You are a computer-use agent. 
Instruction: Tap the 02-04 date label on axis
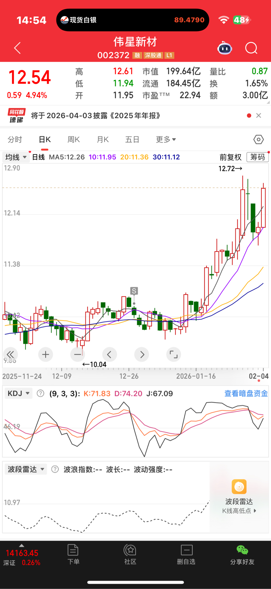(x=259, y=376)
